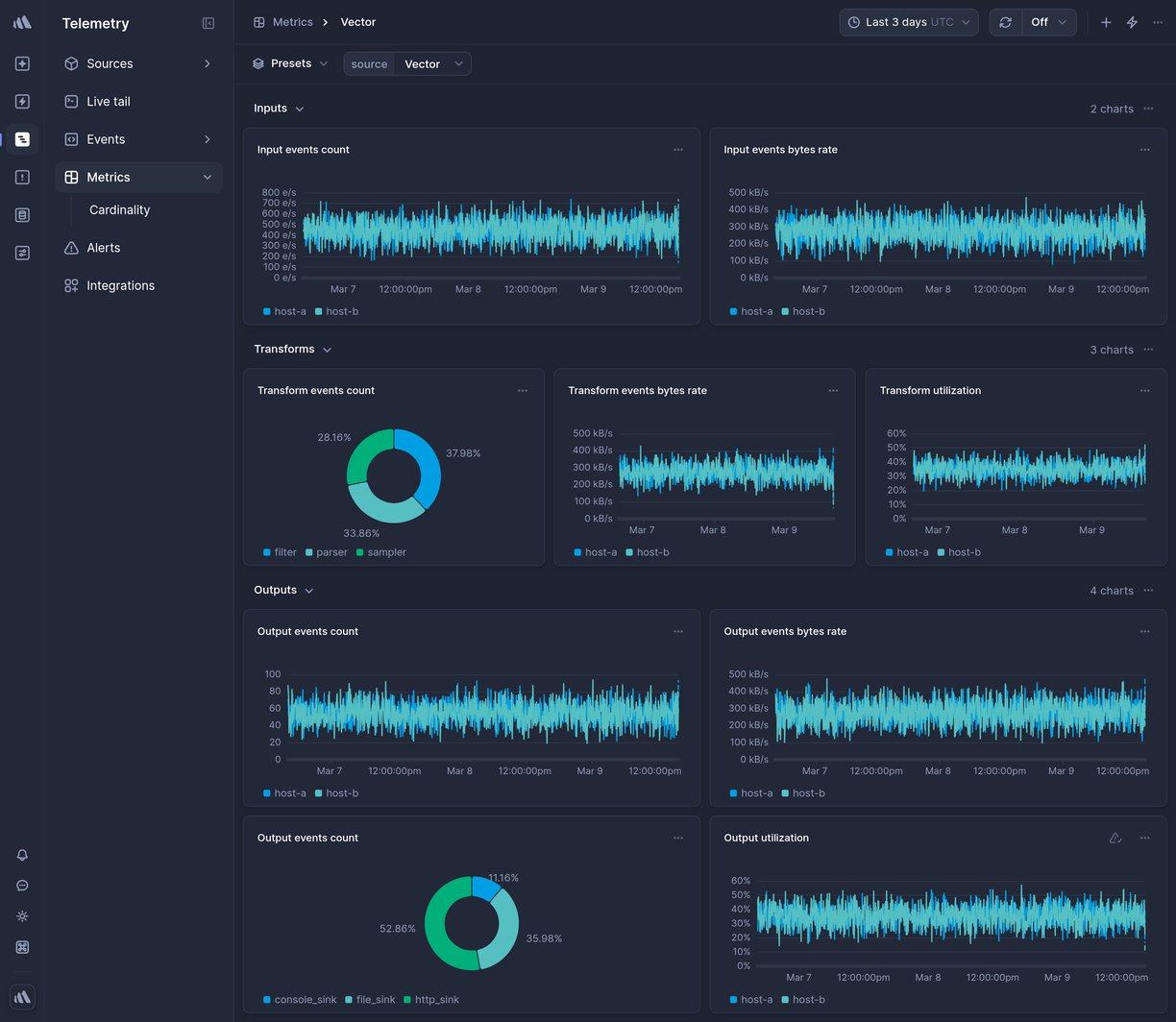Viewport: 1176px width, 1022px height.
Task: Click the Metrics breadcrumb link
Action: click(x=293, y=21)
